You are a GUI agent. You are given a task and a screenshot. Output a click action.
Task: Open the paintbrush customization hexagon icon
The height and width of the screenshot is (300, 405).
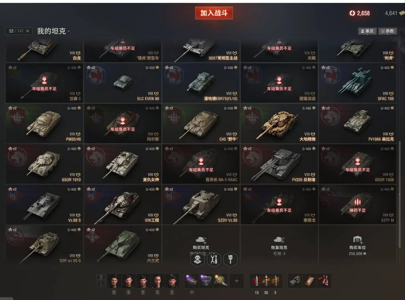pos(230,259)
